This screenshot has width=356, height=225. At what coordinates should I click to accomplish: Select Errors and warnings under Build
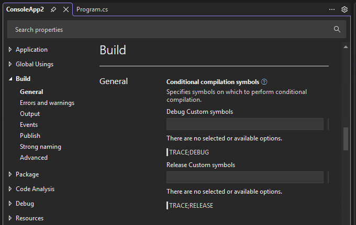[x=47, y=103]
